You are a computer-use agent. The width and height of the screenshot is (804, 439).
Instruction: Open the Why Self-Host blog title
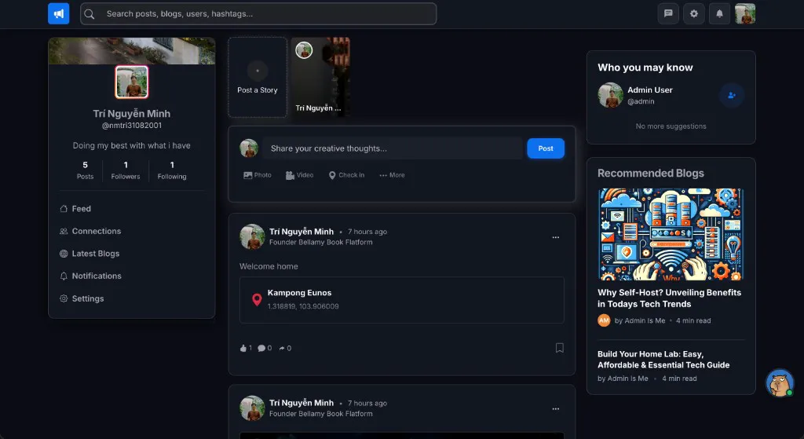tap(669, 298)
